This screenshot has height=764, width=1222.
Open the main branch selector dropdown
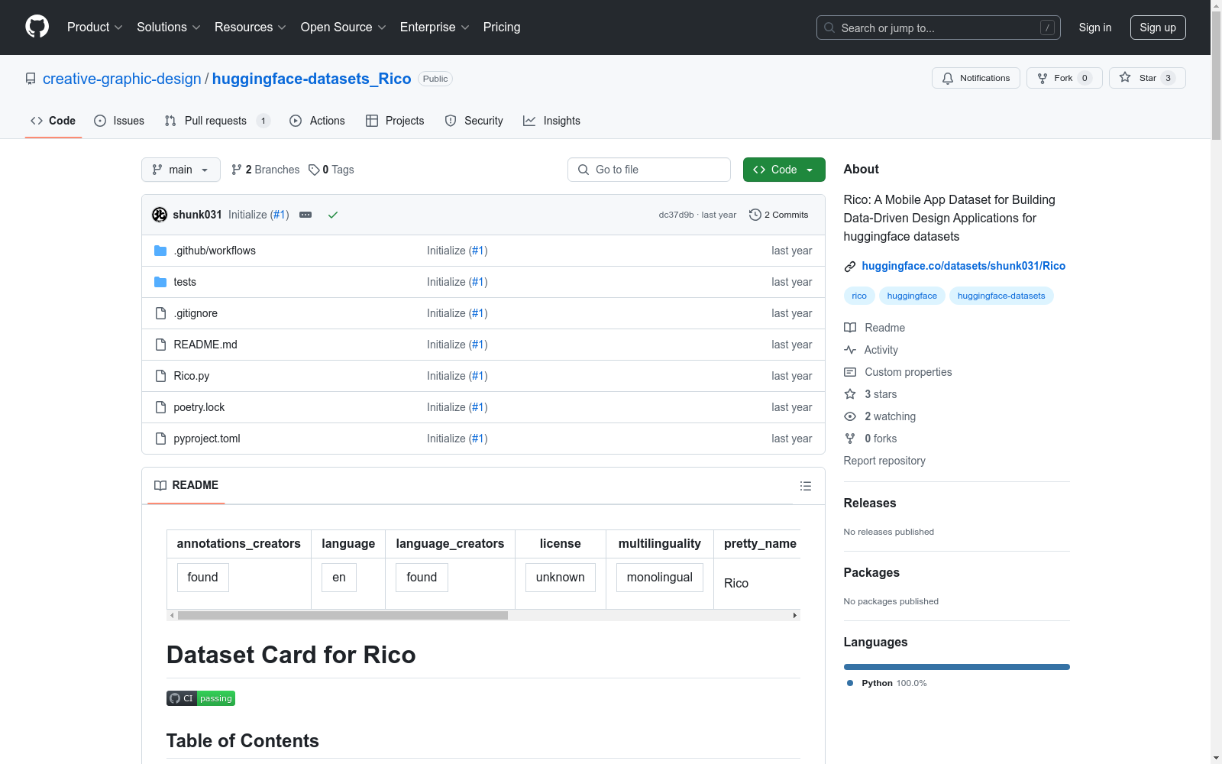[x=181, y=170]
